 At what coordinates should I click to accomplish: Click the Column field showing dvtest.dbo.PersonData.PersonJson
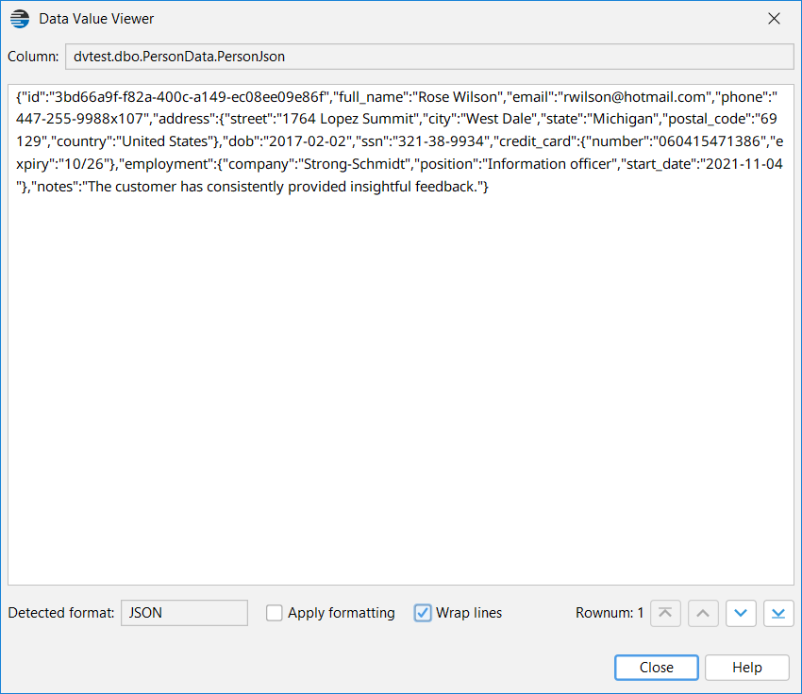[429, 57]
